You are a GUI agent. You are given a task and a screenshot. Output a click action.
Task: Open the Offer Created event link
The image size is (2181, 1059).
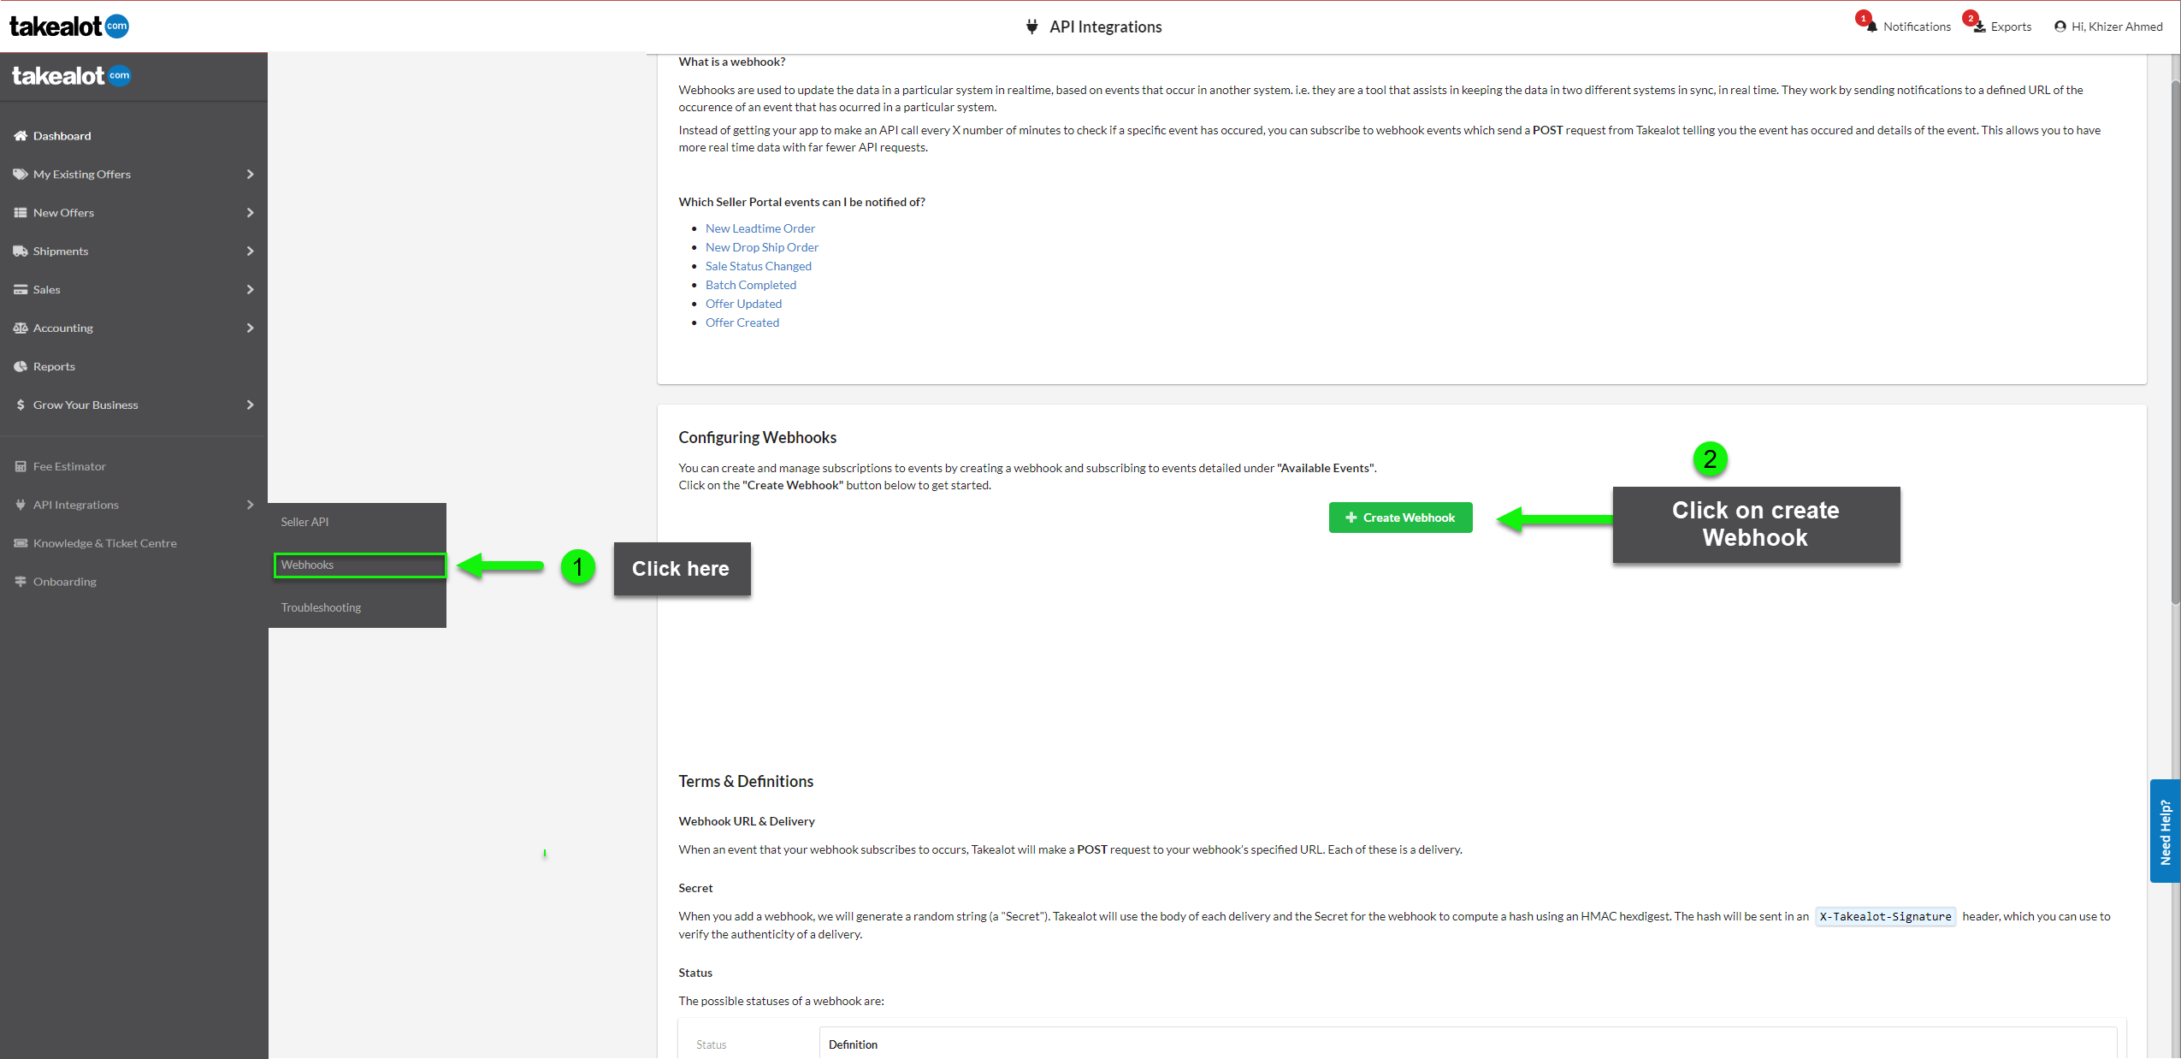pyautogui.click(x=742, y=322)
